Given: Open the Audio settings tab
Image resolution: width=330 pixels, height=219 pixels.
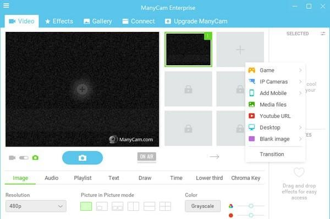Looking at the screenshot, I should tap(52, 178).
